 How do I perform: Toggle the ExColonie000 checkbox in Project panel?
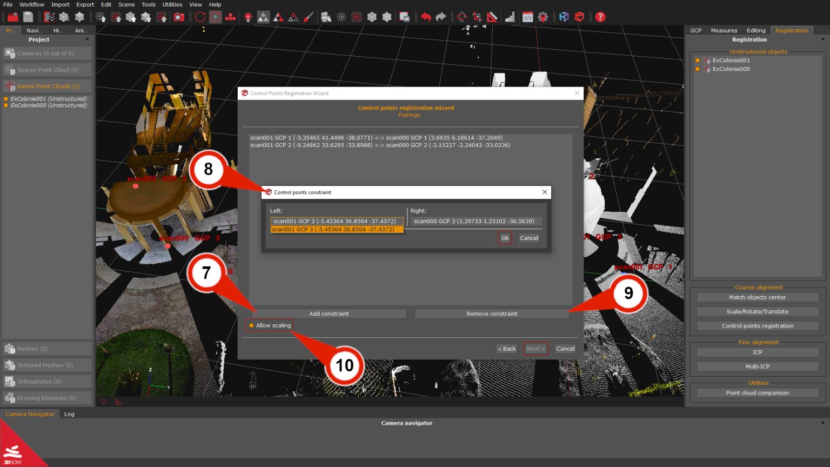[7, 105]
